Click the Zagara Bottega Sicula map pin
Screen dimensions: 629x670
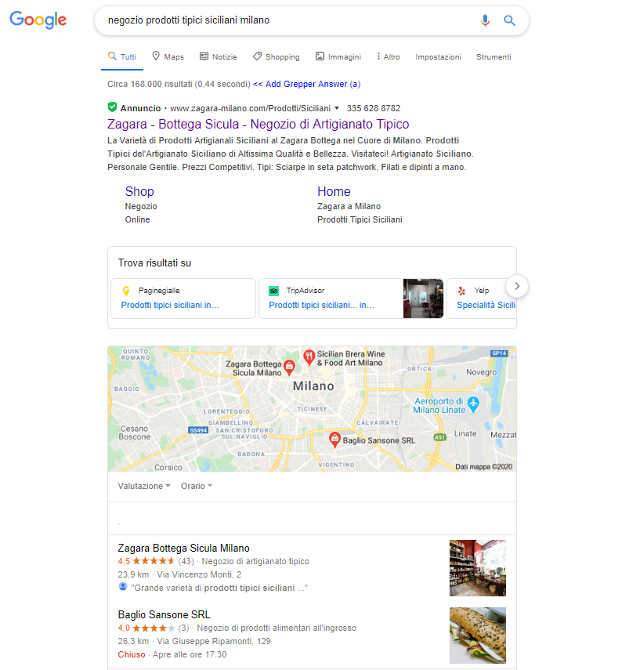pyautogui.click(x=289, y=368)
